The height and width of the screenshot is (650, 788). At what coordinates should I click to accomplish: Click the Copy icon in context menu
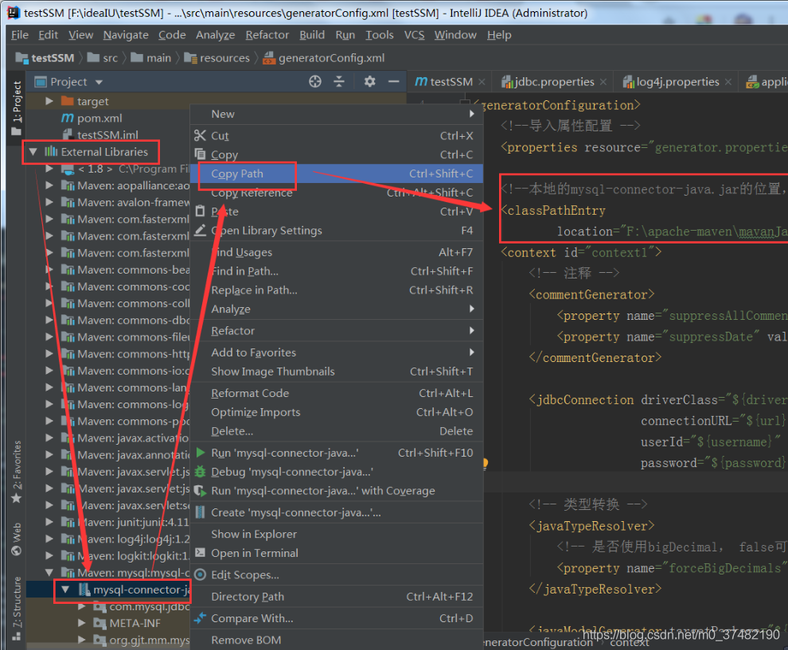pyautogui.click(x=200, y=154)
